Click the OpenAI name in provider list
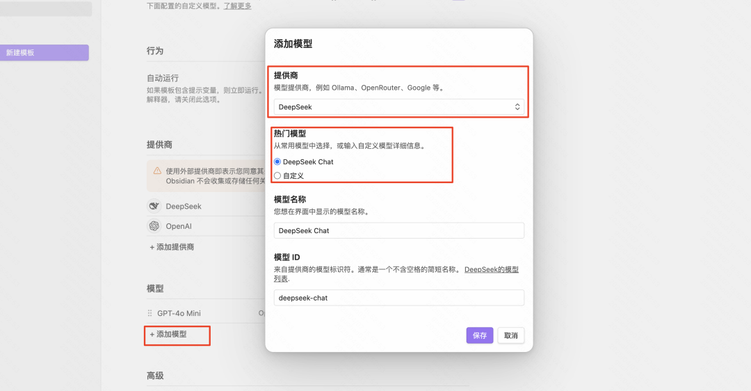 (179, 226)
